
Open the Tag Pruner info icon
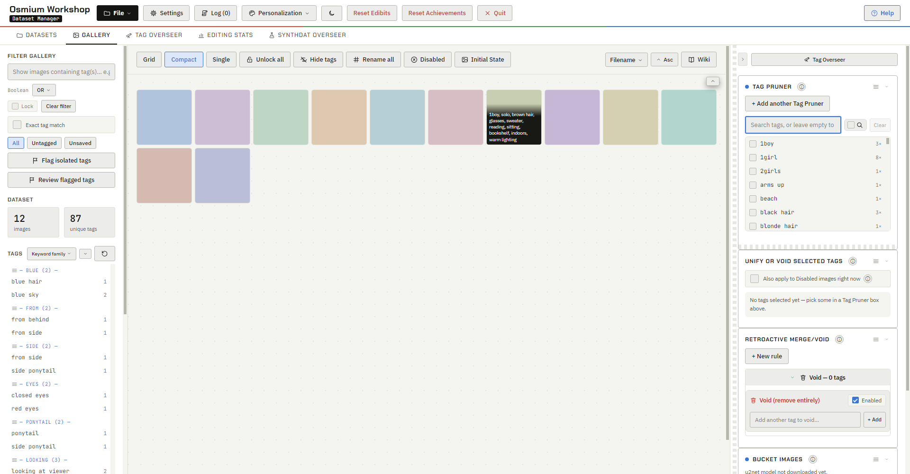click(801, 87)
